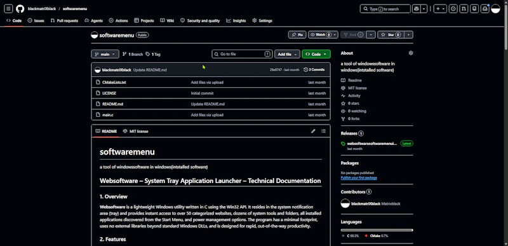The height and width of the screenshot is (246, 508).
Task: Open the issues icon in header
Action: tap(453, 9)
